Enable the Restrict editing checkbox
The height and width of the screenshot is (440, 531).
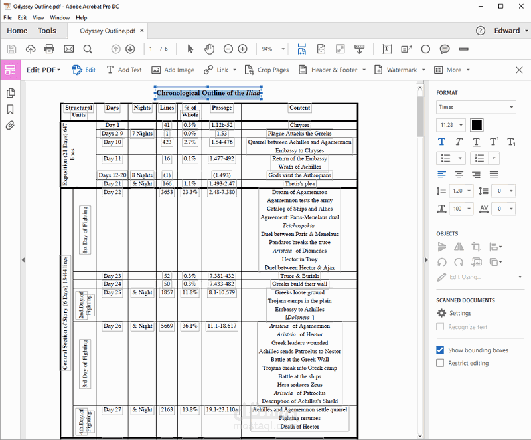click(x=440, y=364)
